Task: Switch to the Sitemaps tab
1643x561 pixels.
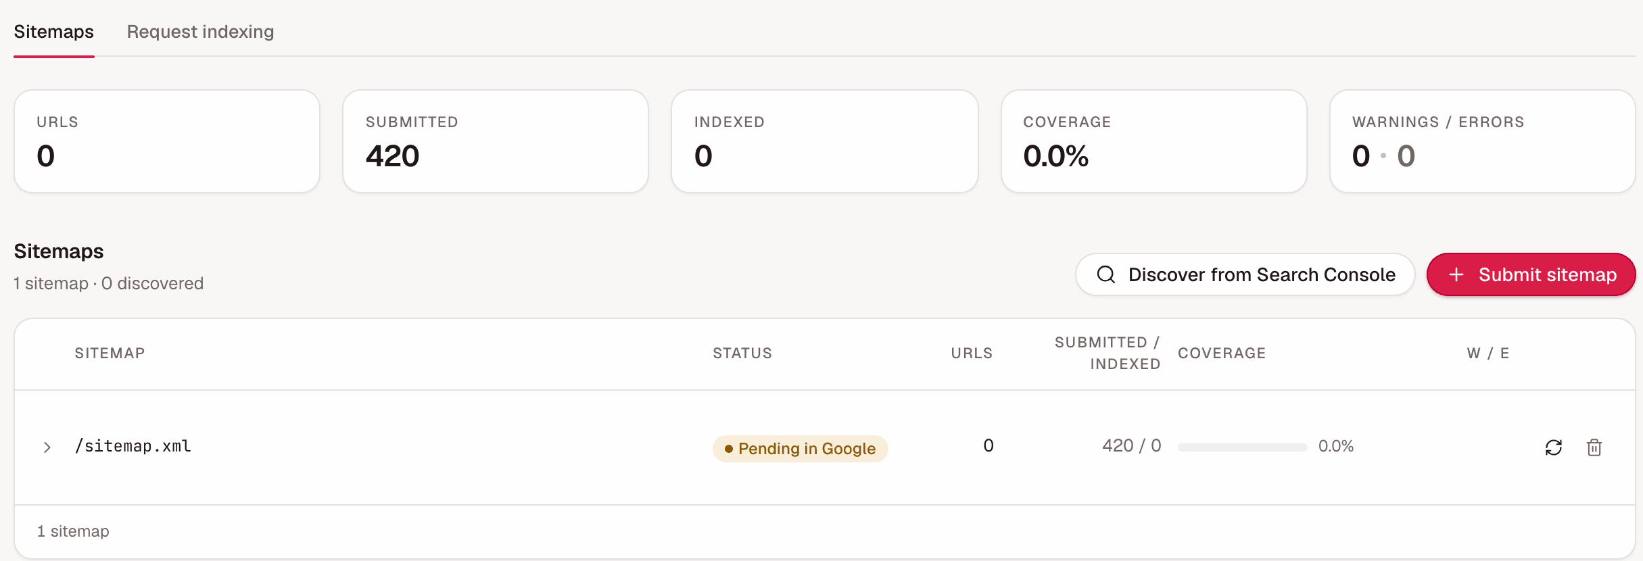Action: click(54, 32)
